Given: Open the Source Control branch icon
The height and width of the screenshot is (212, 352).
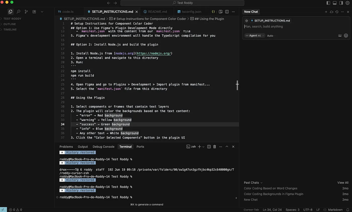Looking at the screenshot, I should 26,12.
